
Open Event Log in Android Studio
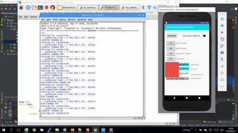tap(209, 122)
